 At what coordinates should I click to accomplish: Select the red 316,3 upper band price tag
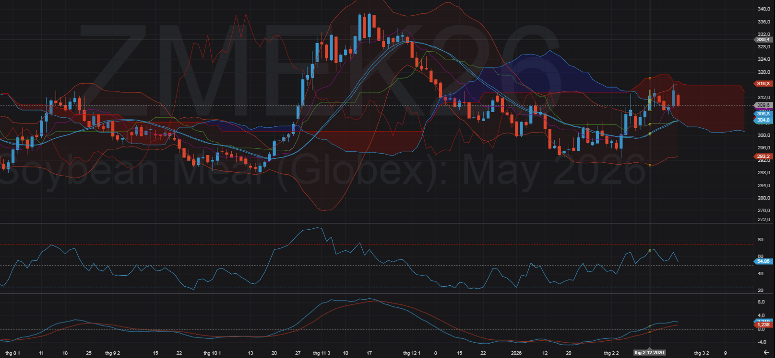click(x=763, y=84)
